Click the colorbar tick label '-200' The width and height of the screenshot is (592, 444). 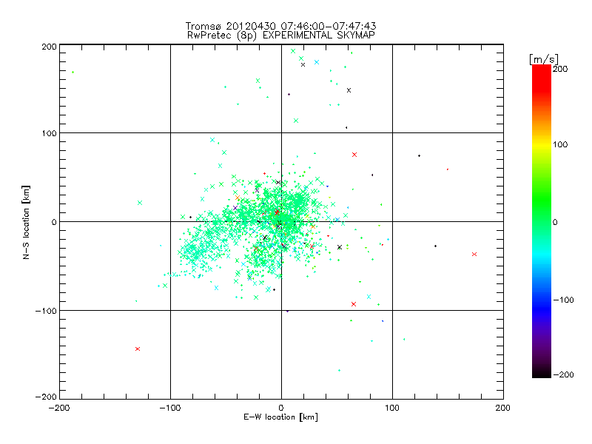click(x=563, y=374)
